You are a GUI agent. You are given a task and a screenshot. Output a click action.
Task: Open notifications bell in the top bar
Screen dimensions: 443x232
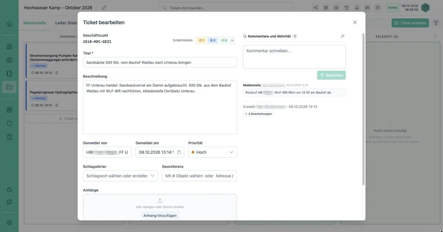coord(357,8)
